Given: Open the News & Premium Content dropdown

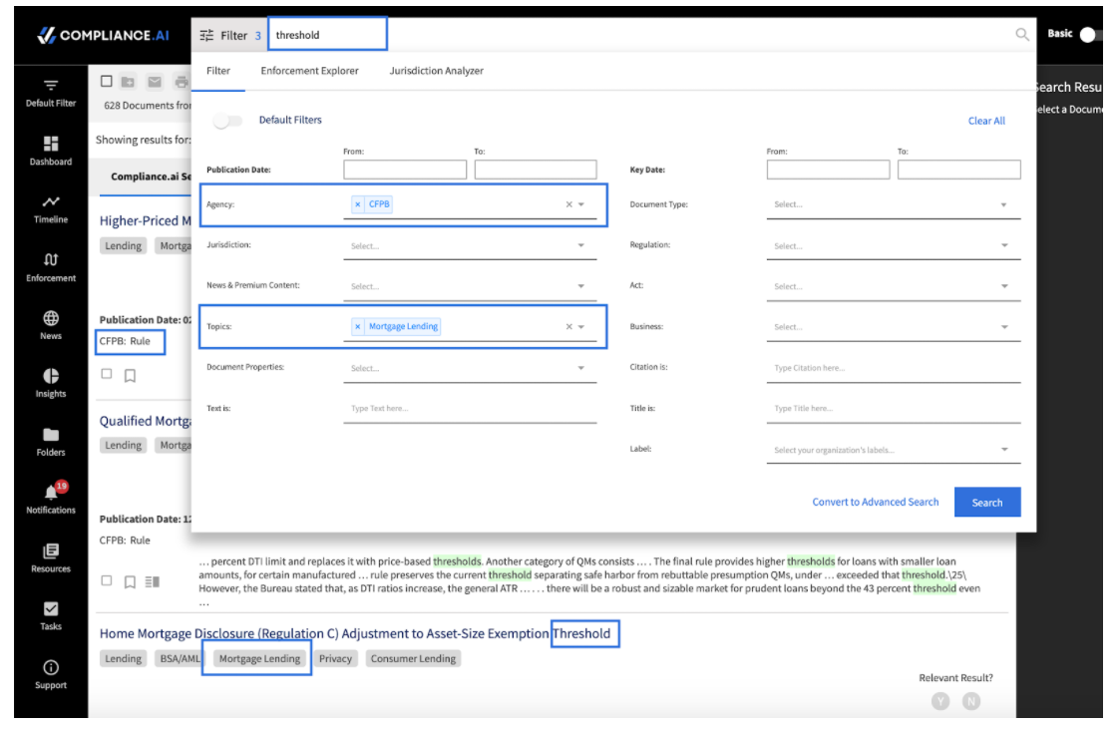Looking at the screenshot, I should (470, 286).
